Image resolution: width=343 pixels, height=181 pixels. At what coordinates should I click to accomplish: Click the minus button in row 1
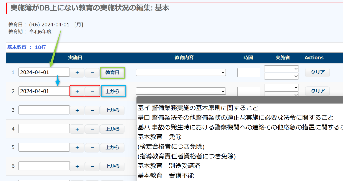(92, 72)
